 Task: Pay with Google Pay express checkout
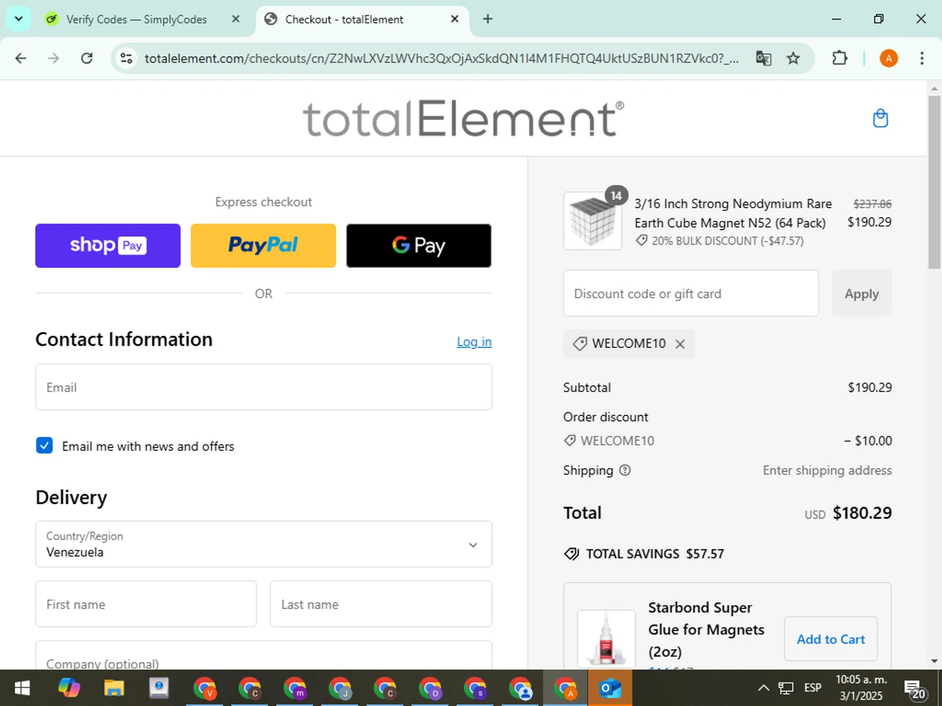[x=419, y=245]
